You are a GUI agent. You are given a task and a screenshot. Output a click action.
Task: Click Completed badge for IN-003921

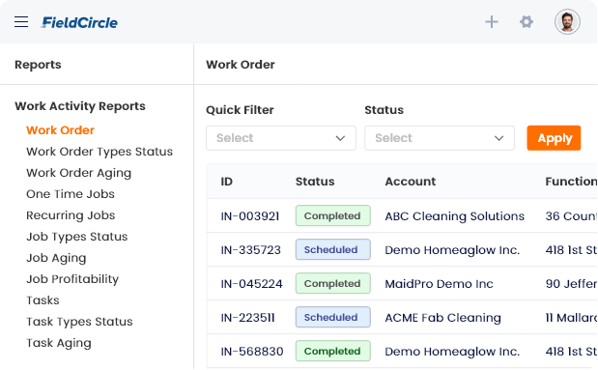pyautogui.click(x=333, y=215)
